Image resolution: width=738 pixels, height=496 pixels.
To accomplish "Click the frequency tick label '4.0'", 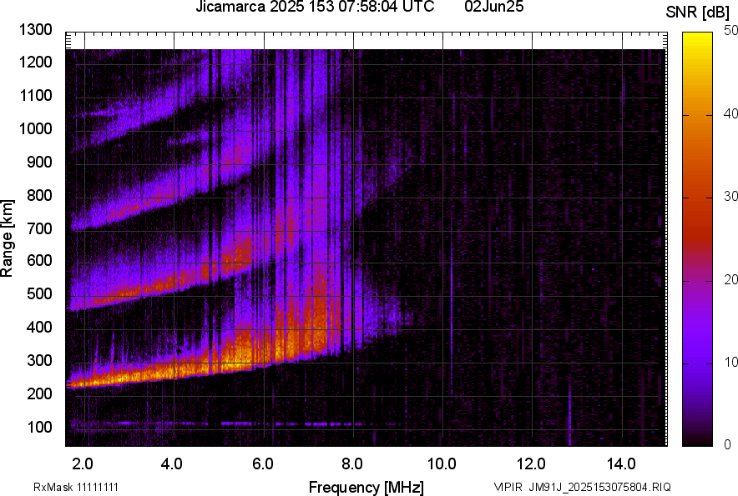I will pos(172,464).
